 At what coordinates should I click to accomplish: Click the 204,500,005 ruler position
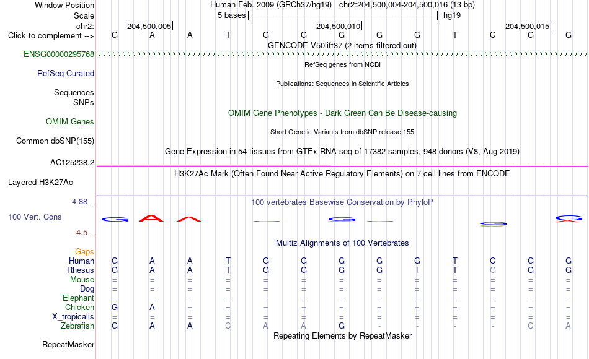click(x=149, y=26)
